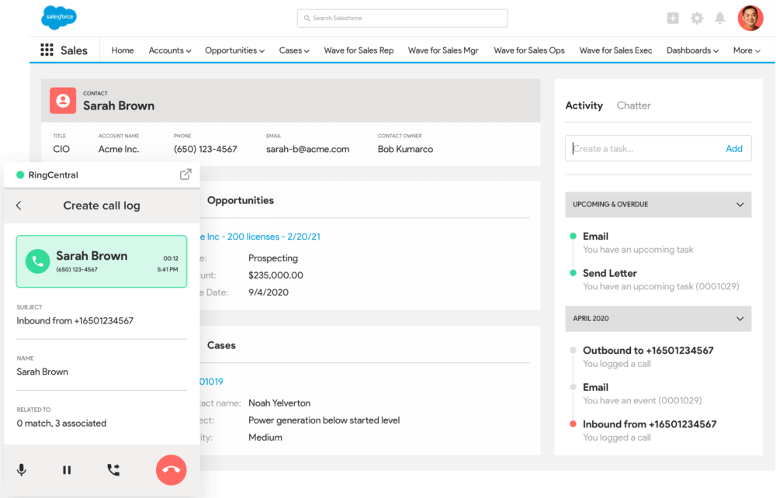Transfer the call to another number
Viewport: 776px width, 498px height.
pyautogui.click(x=113, y=469)
